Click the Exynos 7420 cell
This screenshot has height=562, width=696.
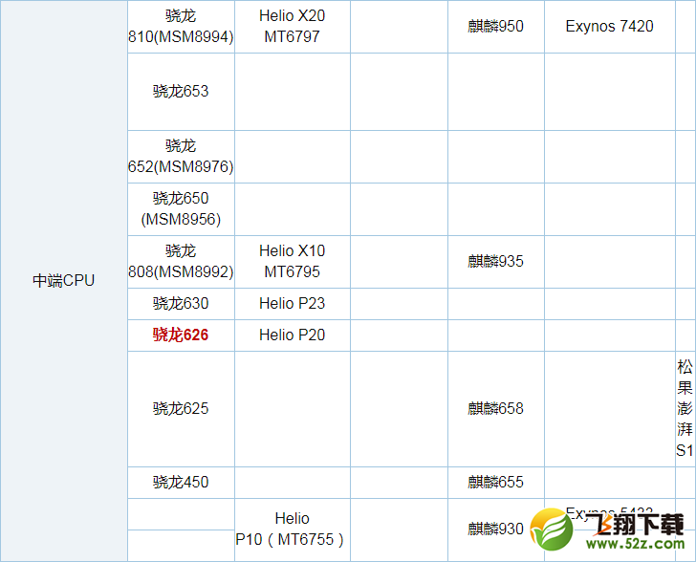610,27
